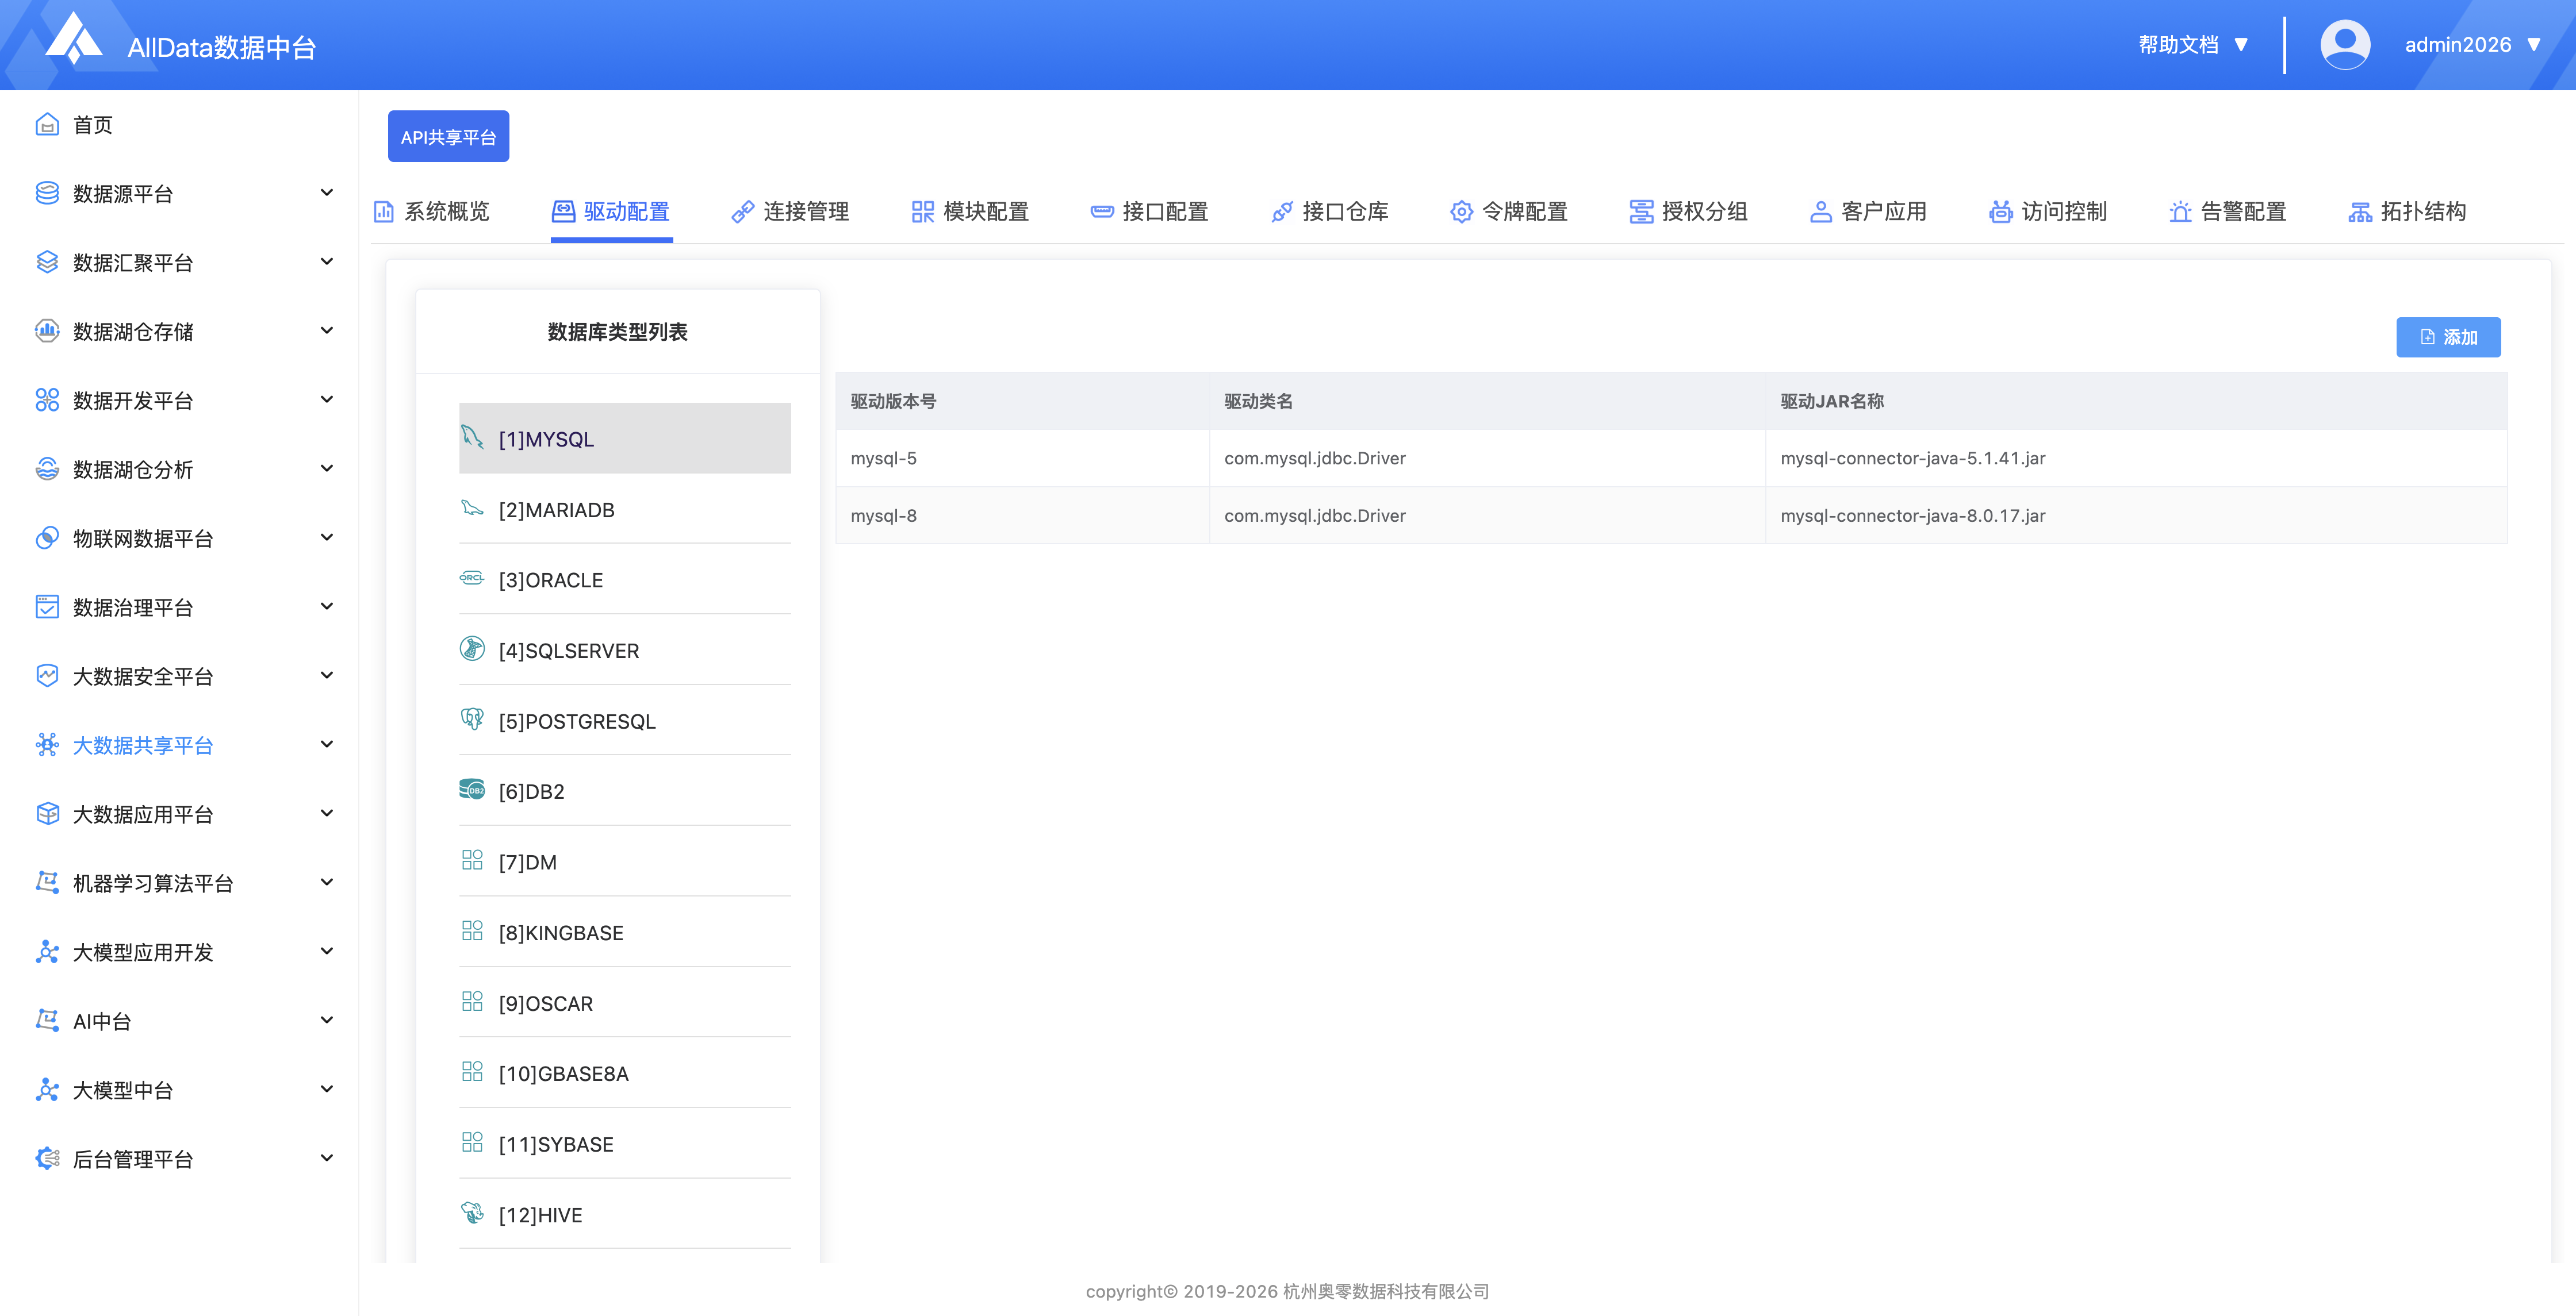
Task: Click the 驱动类名 column header
Action: pos(1487,401)
